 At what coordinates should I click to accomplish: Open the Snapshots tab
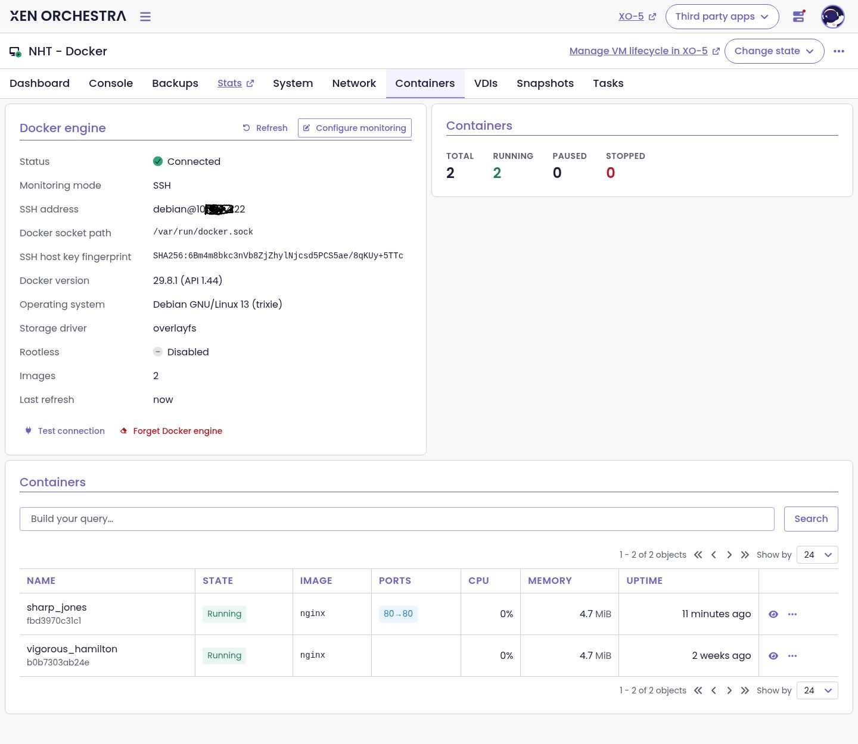click(x=545, y=83)
